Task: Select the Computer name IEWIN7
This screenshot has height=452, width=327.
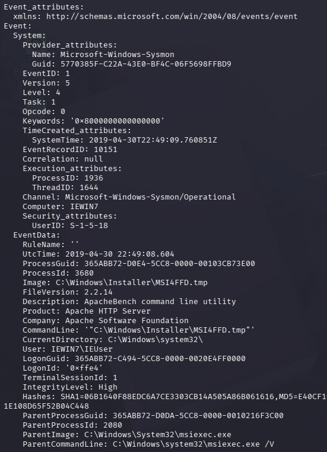Action: 84,207
